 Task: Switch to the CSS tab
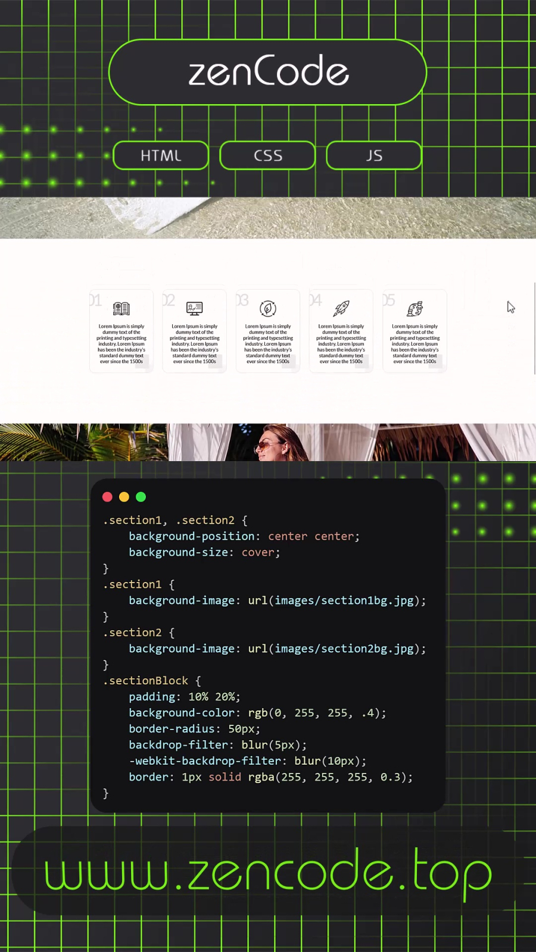pos(267,155)
